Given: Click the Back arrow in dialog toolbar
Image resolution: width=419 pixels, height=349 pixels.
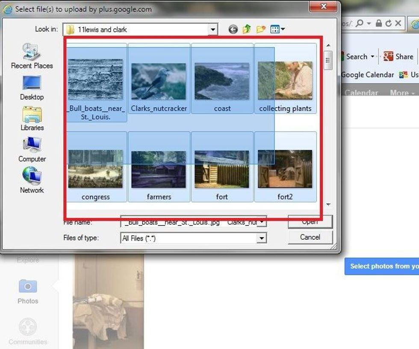Looking at the screenshot, I should 233,29.
